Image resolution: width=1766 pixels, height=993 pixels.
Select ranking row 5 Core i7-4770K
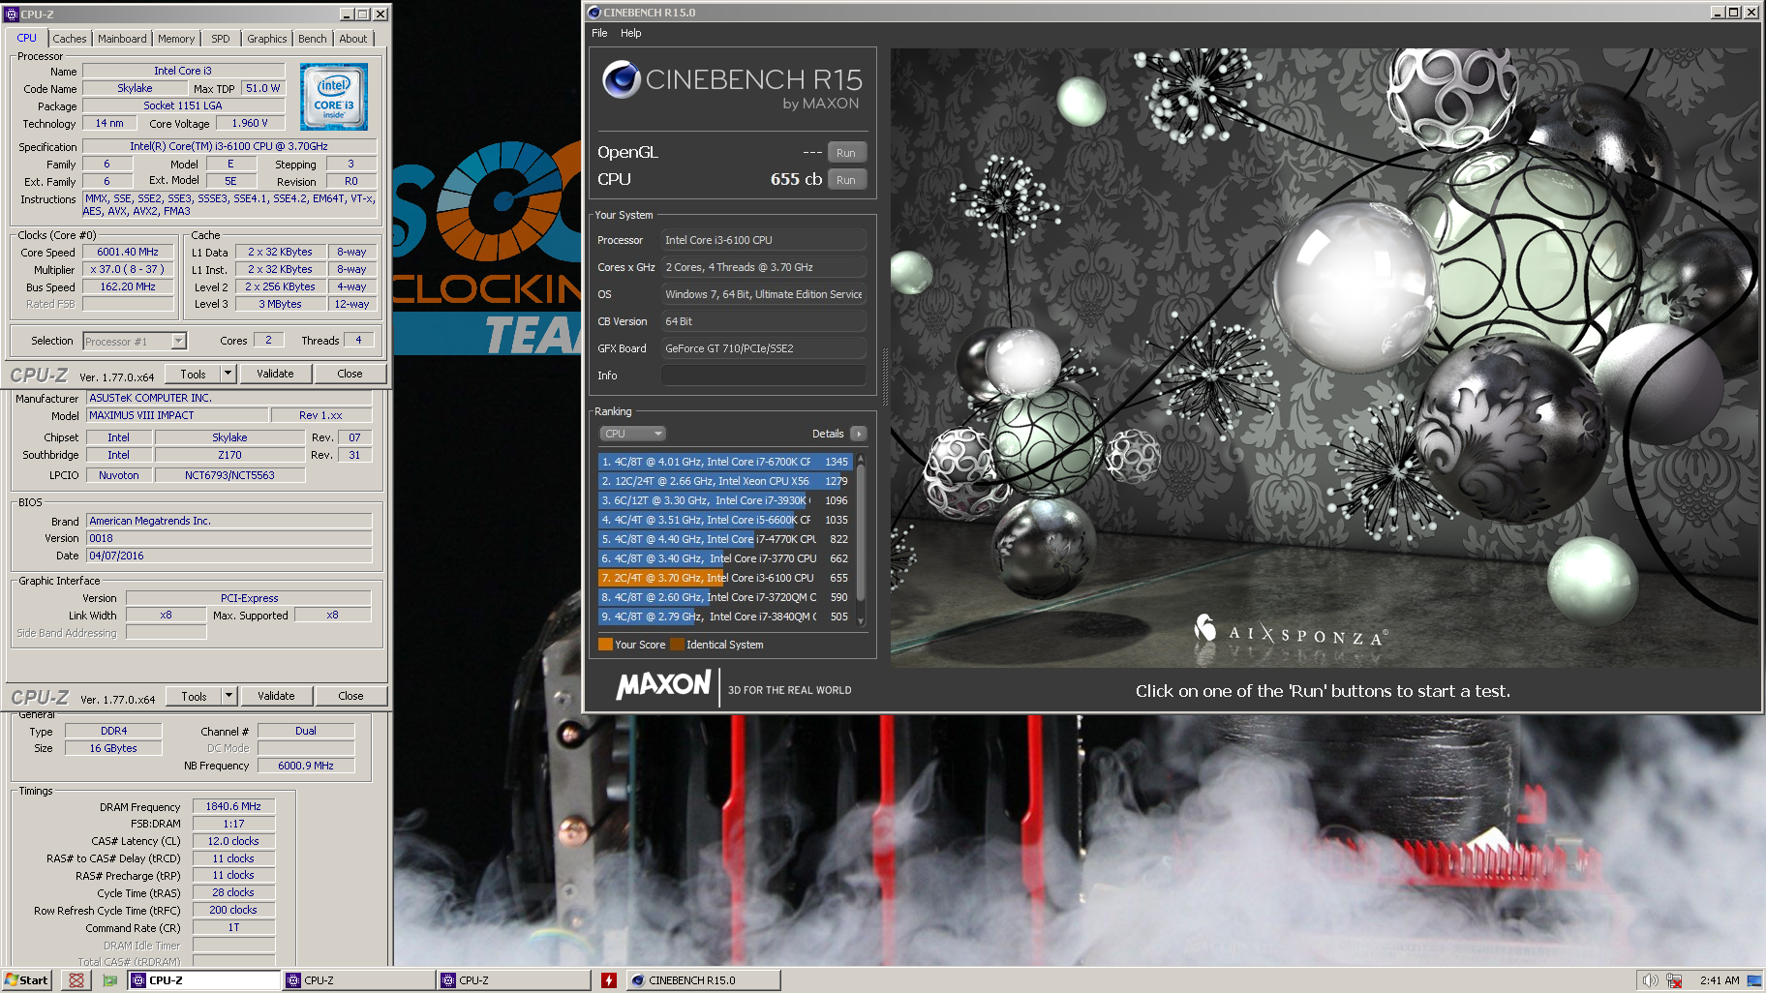pyautogui.click(x=724, y=539)
